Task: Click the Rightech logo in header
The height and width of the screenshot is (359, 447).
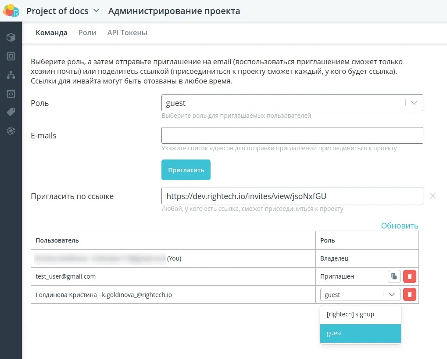Action: click(x=11, y=11)
